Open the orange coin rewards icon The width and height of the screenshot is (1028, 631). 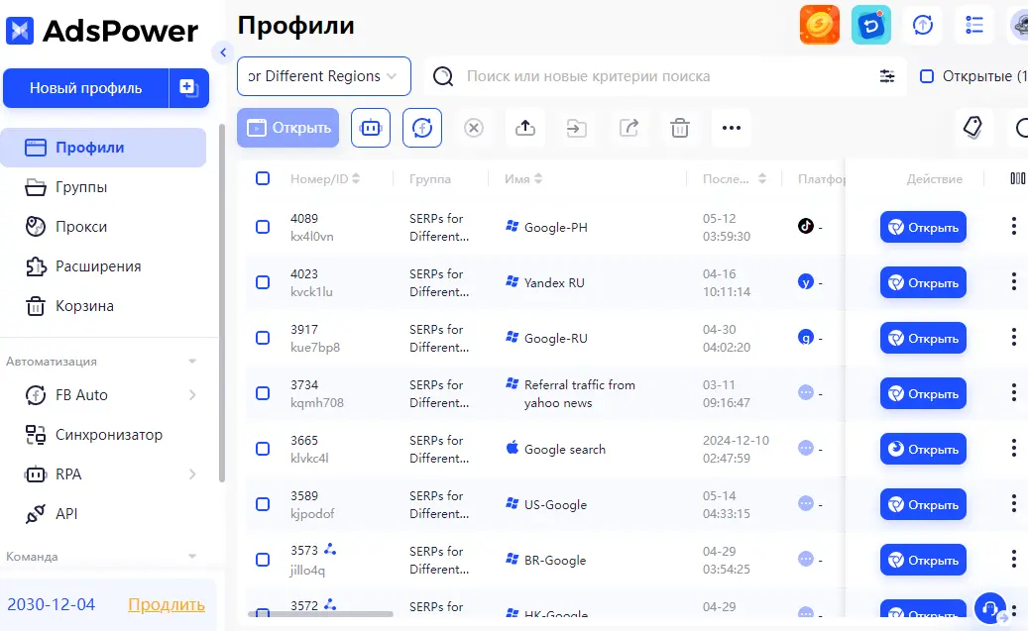[x=820, y=25]
